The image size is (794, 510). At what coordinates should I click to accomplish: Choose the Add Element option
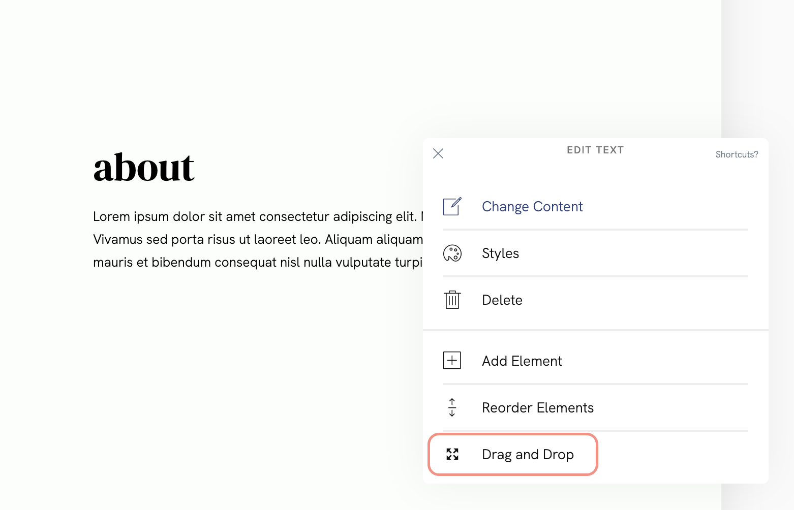tap(522, 360)
